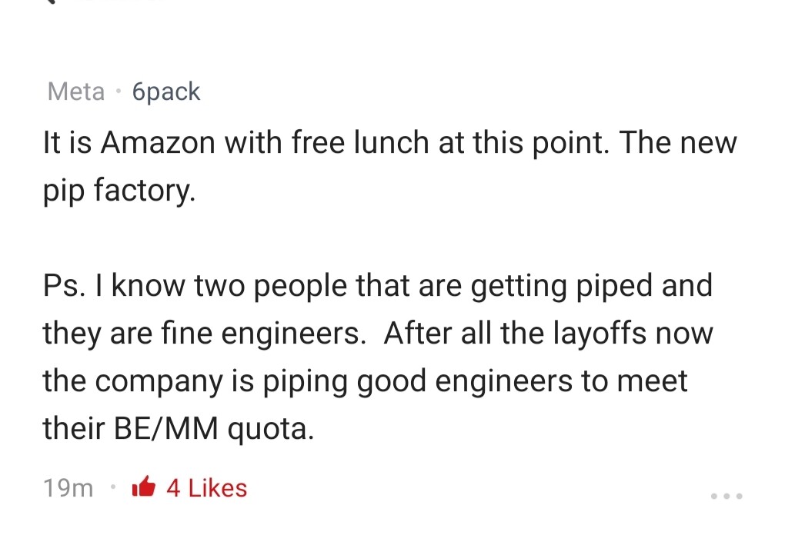The width and height of the screenshot is (785, 545).
Task: Tap the 19m timestamp
Action: click(68, 487)
